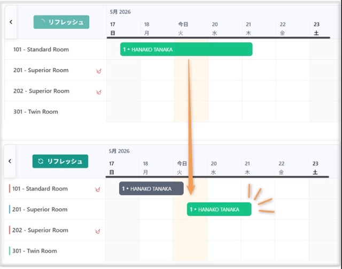Select '201 - Superior Room' in upper calendar
This screenshot has width=342, height=269.
41,70
